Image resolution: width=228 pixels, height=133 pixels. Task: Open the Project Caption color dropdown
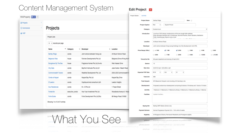click(x=157, y=24)
